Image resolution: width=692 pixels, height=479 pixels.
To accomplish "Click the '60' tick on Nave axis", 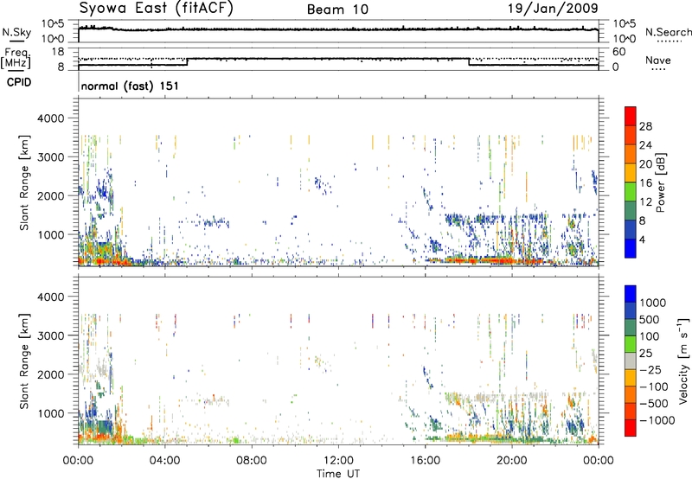I will [619, 52].
